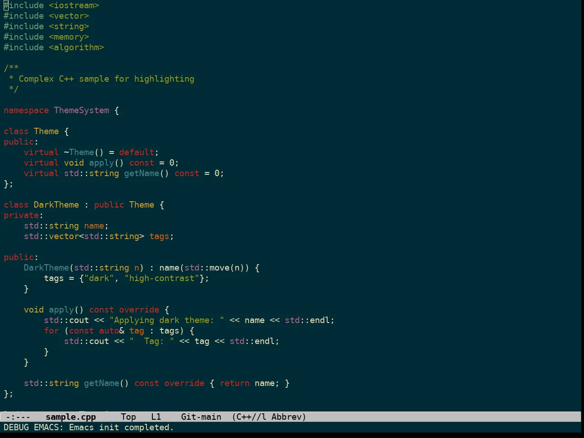Image resolution: width=584 pixels, height=438 pixels.
Task: Click on '#include <algorithm>' line
Action: coord(54,47)
